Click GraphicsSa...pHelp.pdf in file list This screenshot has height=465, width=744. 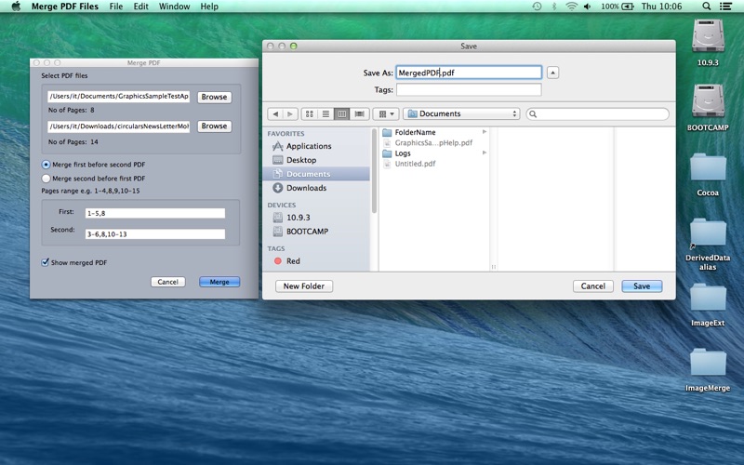tap(434, 142)
